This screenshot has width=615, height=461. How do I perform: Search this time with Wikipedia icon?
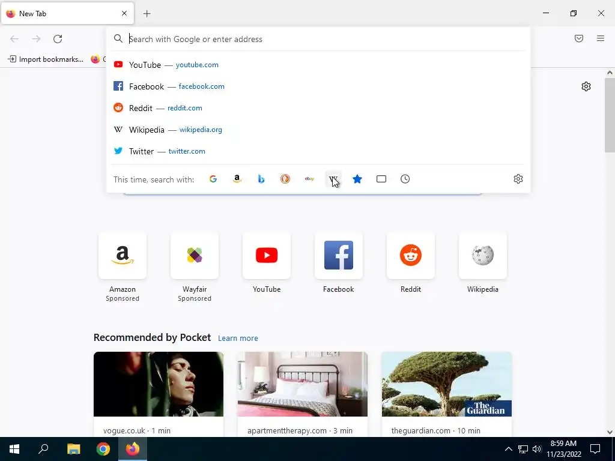[333, 179]
